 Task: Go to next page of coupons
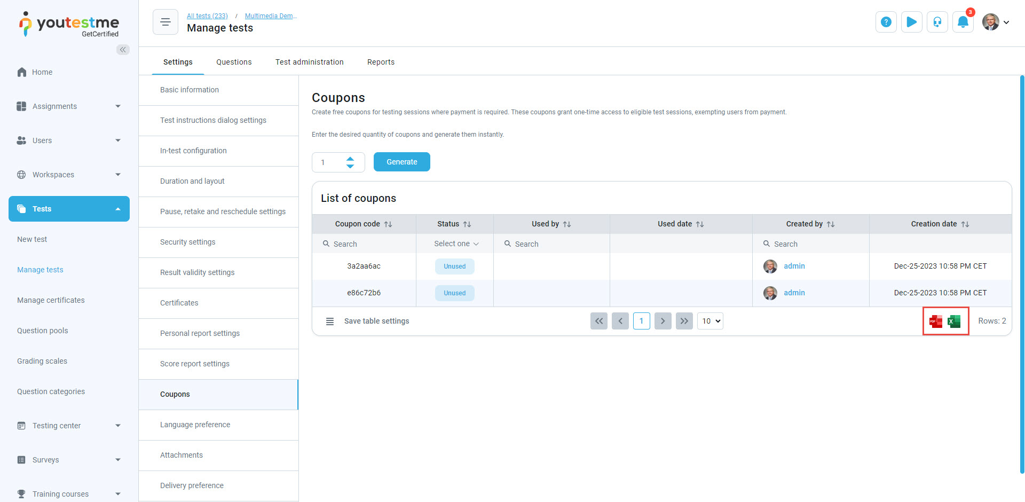tap(663, 321)
